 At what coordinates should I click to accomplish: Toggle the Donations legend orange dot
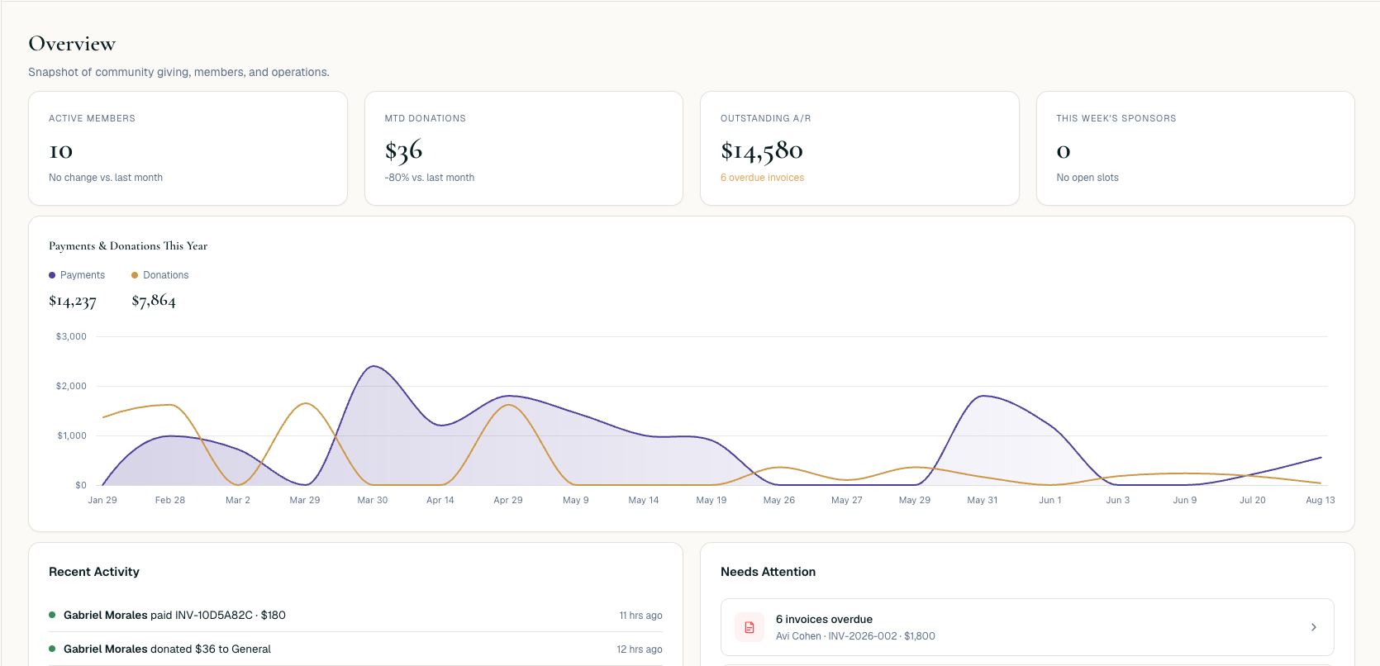(x=135, y=275)
